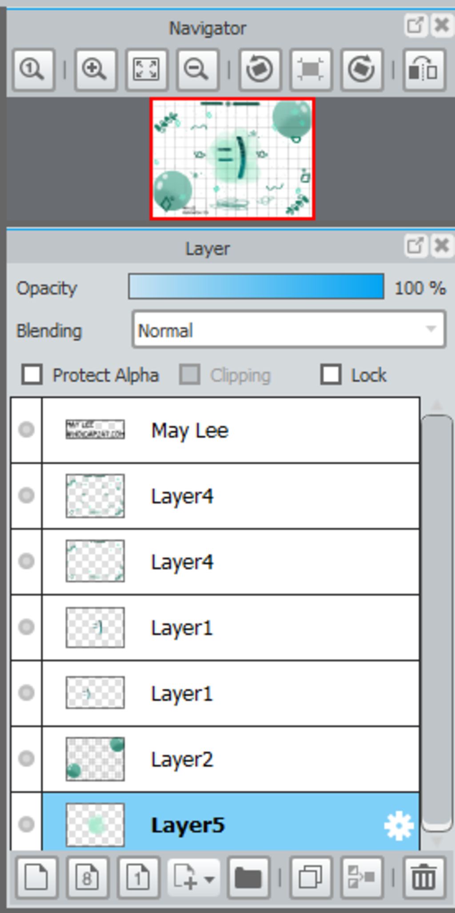Enable the Protect Alpha checkbox
The width and height of the screenshot is (455, 913).
(32, 375)
